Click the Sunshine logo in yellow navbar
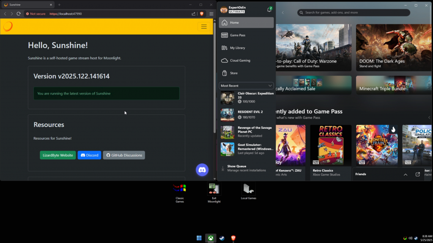This screenshot has height=243, width=433. tap(8, 27)
